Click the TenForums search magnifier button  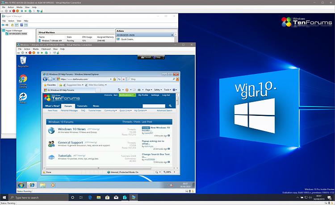point(170,106)
